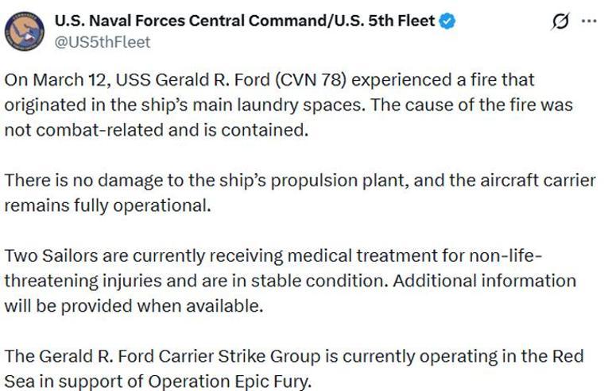Open the three-dot more options menu
612x391 pixels.
pos(589,21)
